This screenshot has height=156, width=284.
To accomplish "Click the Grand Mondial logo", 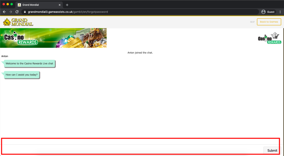I will pyautogui.click(x=18, y=22).
